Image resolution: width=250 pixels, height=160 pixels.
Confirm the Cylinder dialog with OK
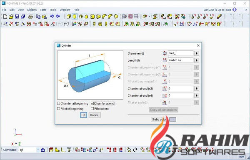click(x=83, y=115)
